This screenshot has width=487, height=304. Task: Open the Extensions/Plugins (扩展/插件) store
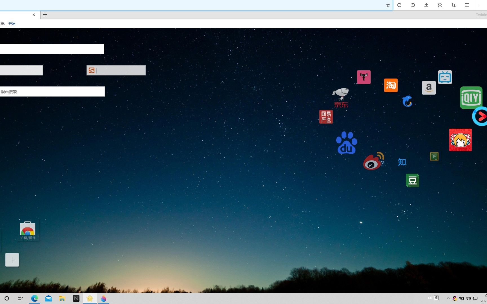coord(28,231)
